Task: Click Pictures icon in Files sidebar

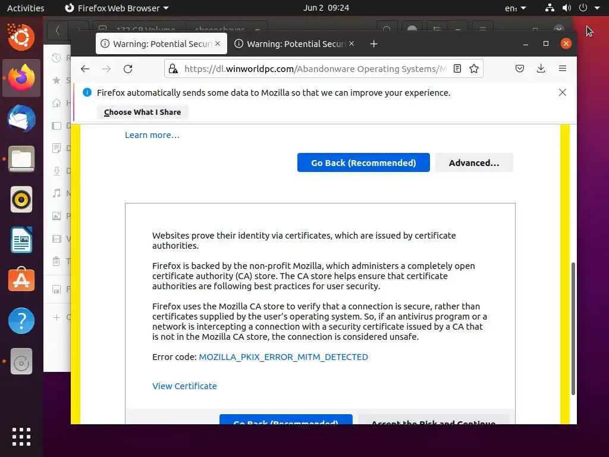Action: coord(56,215)
